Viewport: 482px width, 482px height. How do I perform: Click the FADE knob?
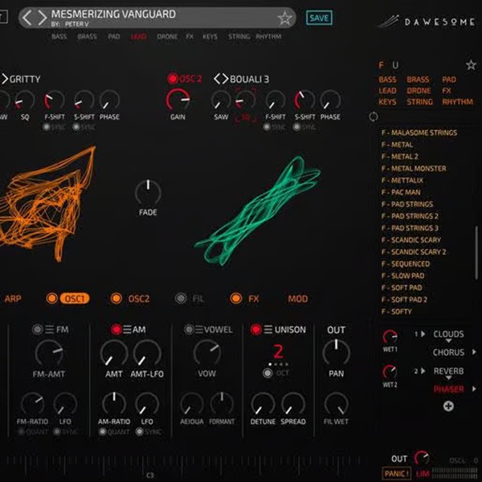tap(148, 192)
